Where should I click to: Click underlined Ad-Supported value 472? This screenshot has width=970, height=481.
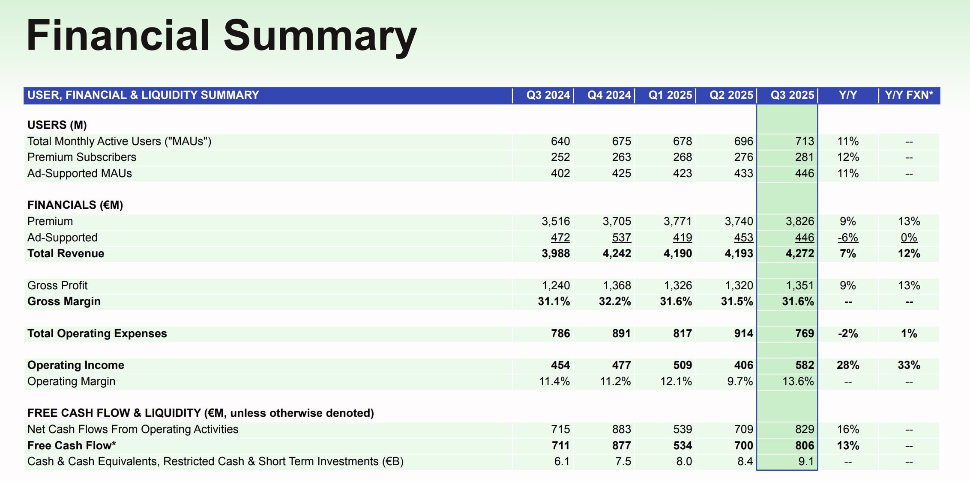(x=560, y=238)
